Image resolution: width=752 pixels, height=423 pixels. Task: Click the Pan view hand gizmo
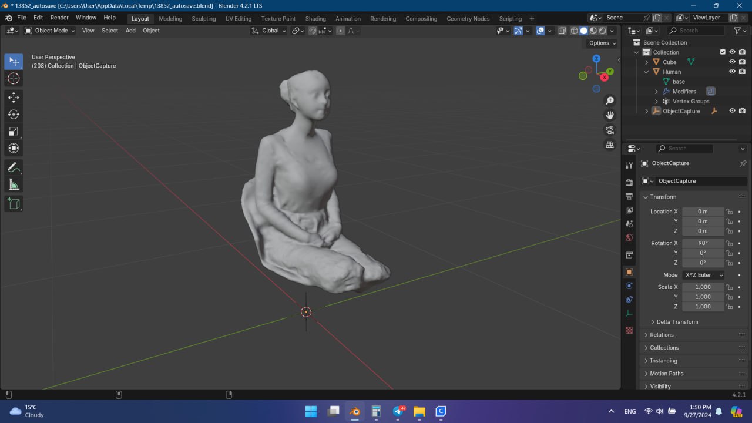coord(610,115)
